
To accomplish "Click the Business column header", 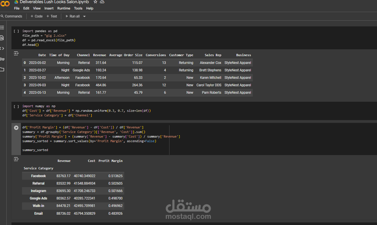I will (244, 55).
